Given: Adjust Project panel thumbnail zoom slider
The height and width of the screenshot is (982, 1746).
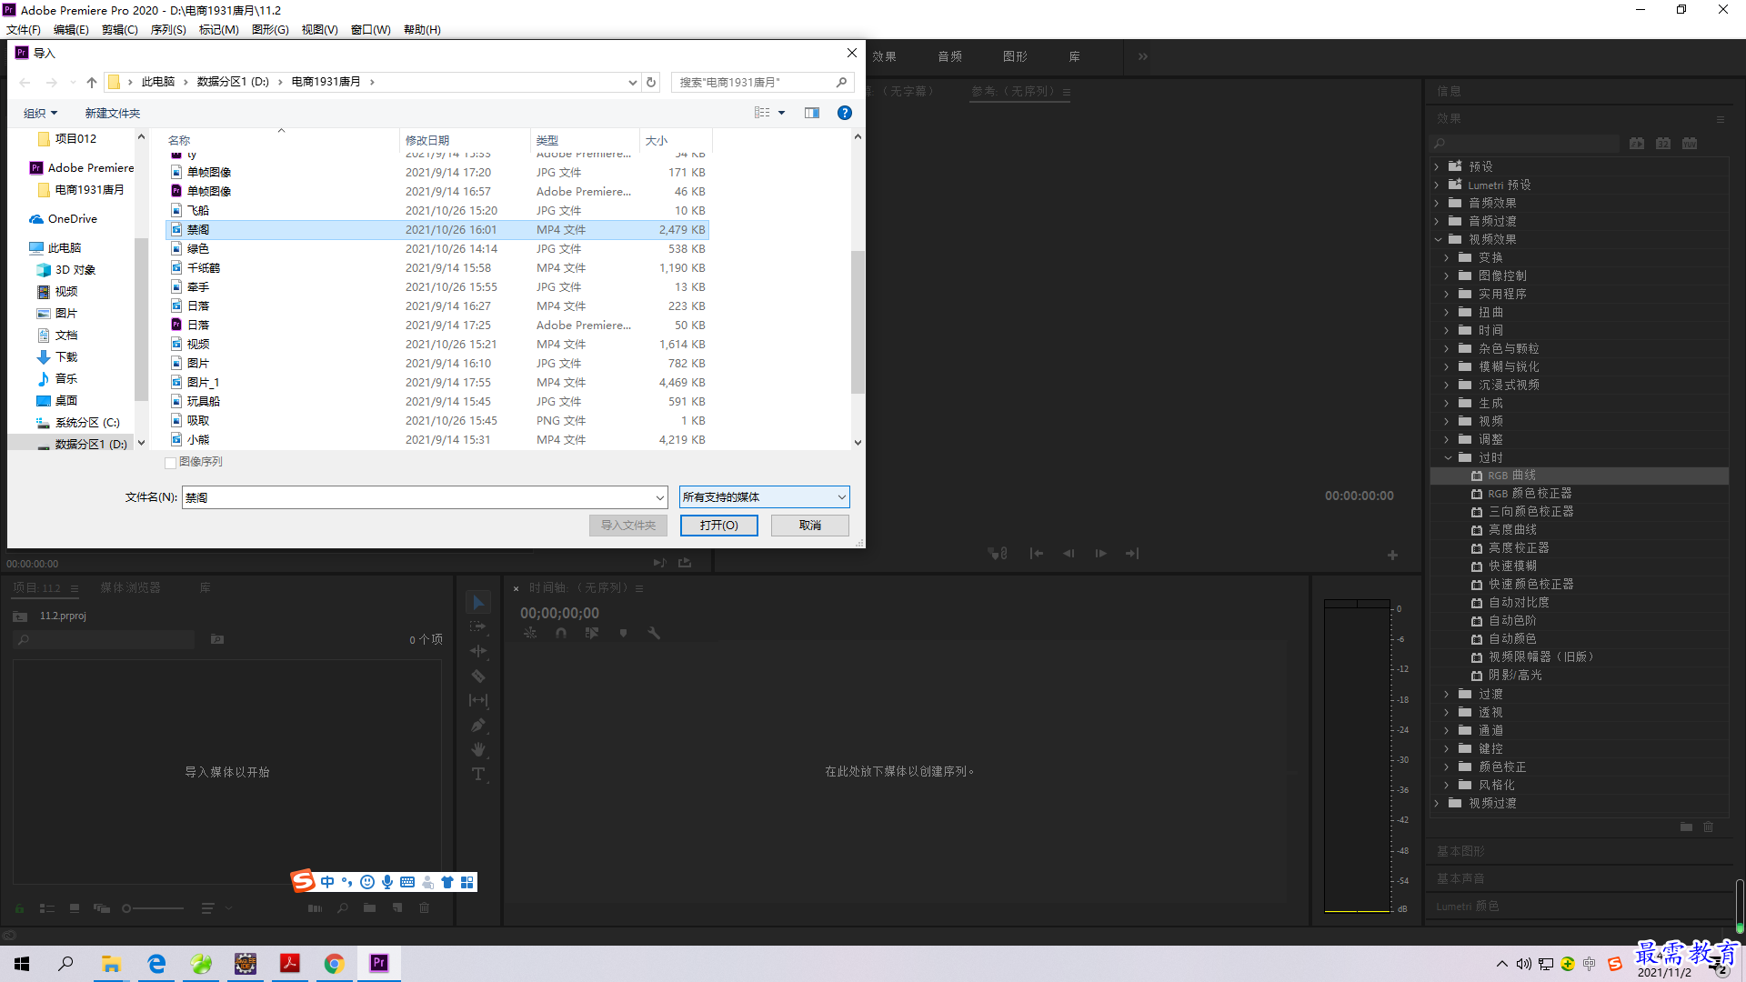Looking at the screenshot, I should point(153,908).
